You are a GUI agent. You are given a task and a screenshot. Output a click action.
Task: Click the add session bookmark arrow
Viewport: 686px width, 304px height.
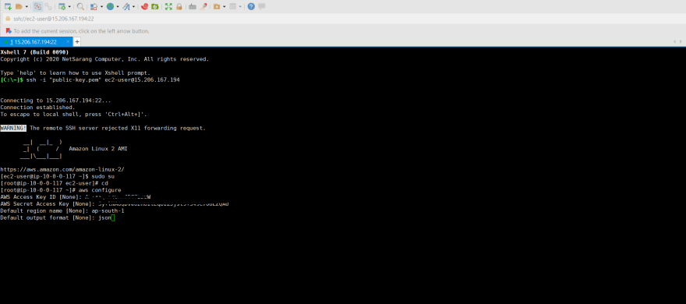pos(8,31)
